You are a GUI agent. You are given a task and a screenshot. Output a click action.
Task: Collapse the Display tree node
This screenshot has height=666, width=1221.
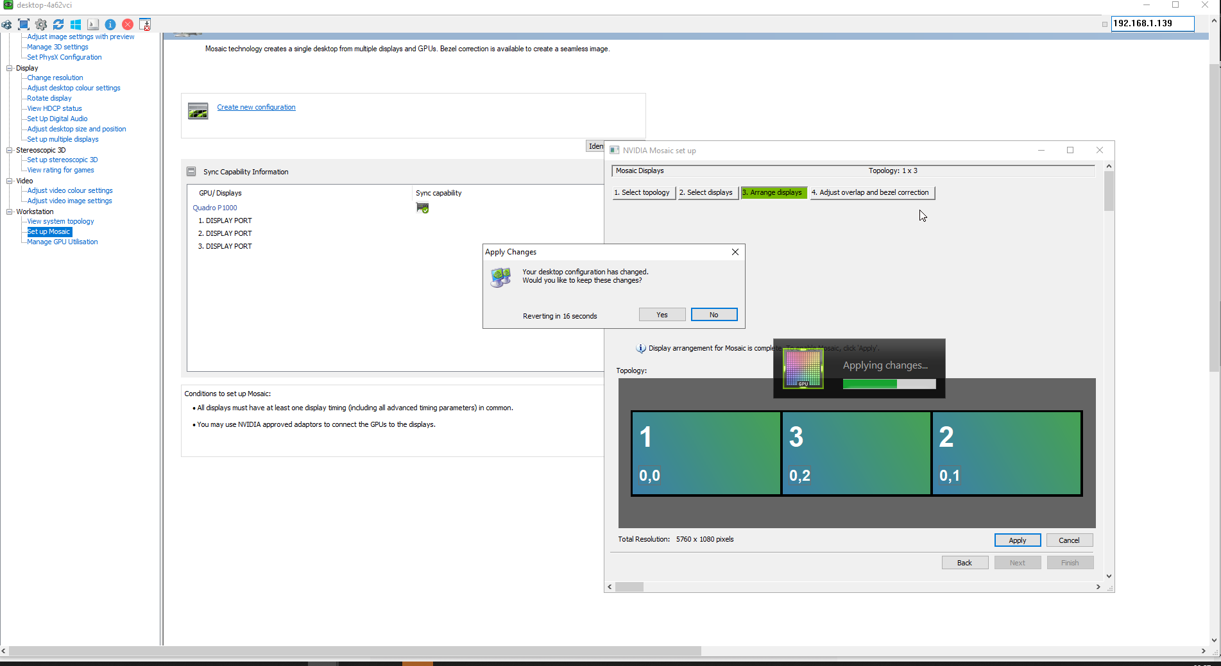tap(10, 68)
